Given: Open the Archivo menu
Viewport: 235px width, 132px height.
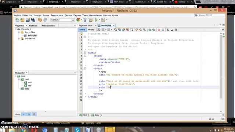Looking at the screenshot, I should pos(17,15).
